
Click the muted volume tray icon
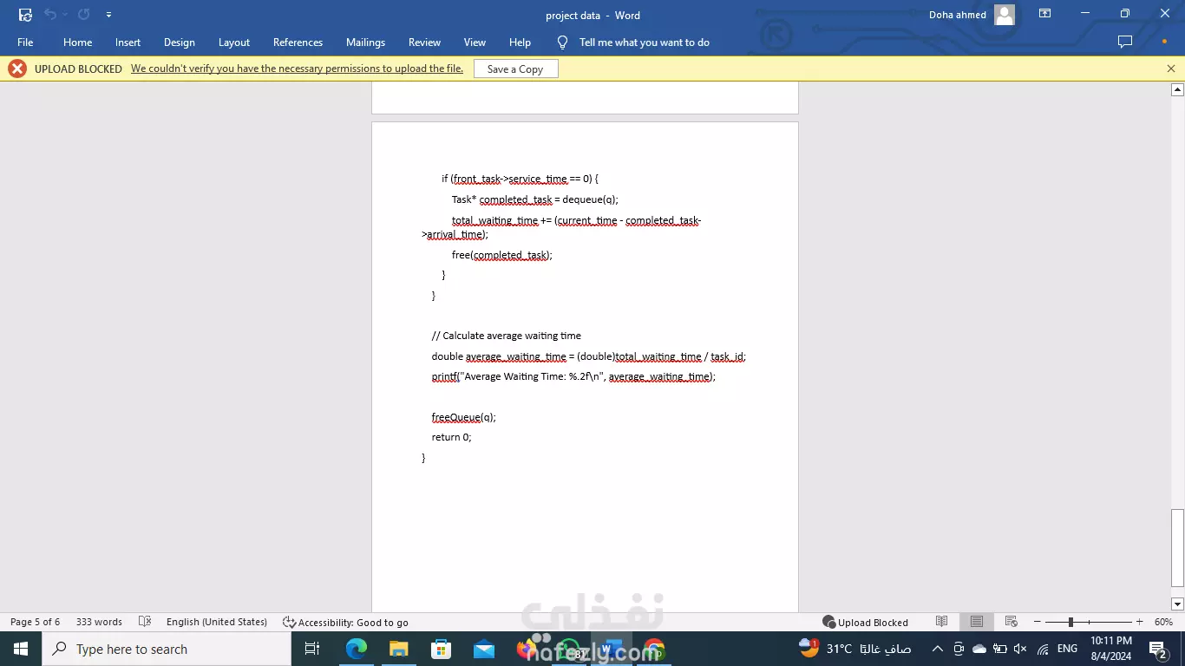[x=1020, y=649]
